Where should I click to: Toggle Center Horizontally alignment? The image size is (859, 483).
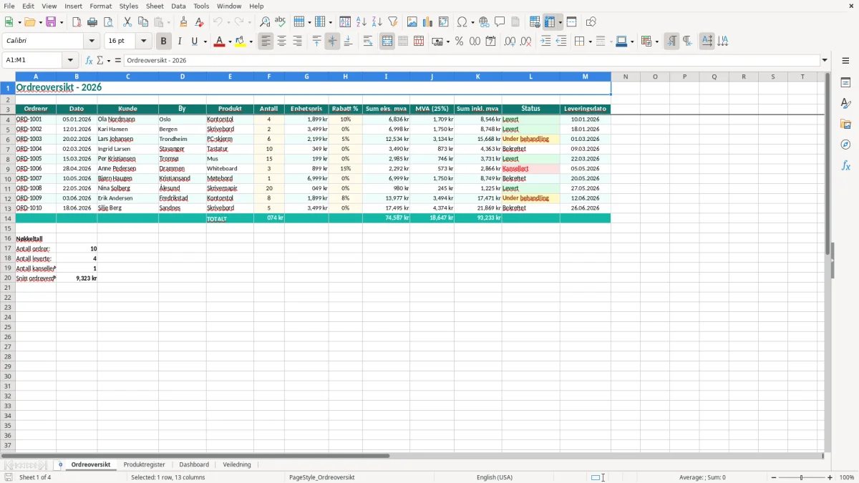282,42
